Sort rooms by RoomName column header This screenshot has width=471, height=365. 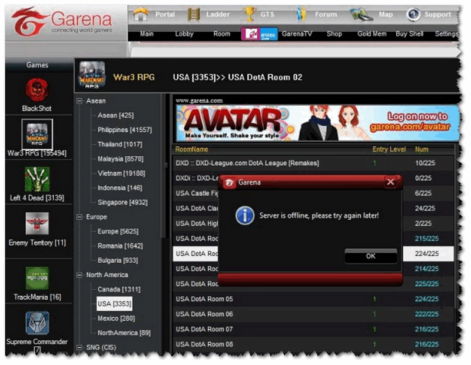[x=192, y=149]
